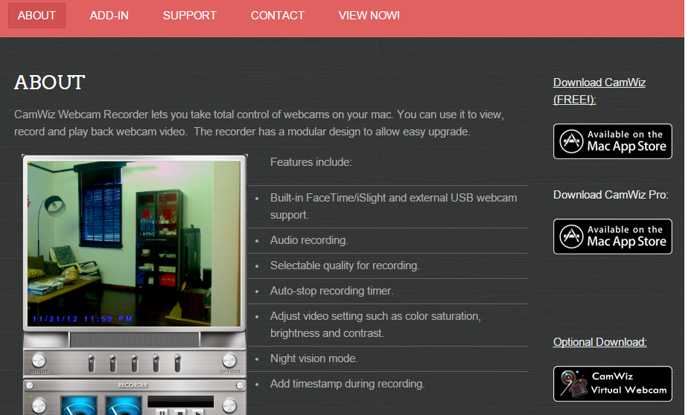Open the ADD-IN navigation tab

[x=109, y=16]
